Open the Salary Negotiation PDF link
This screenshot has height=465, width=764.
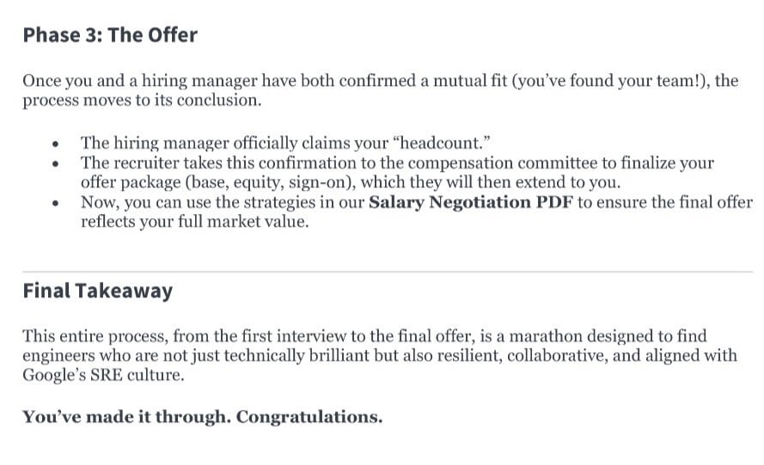(x=471, y=204)
